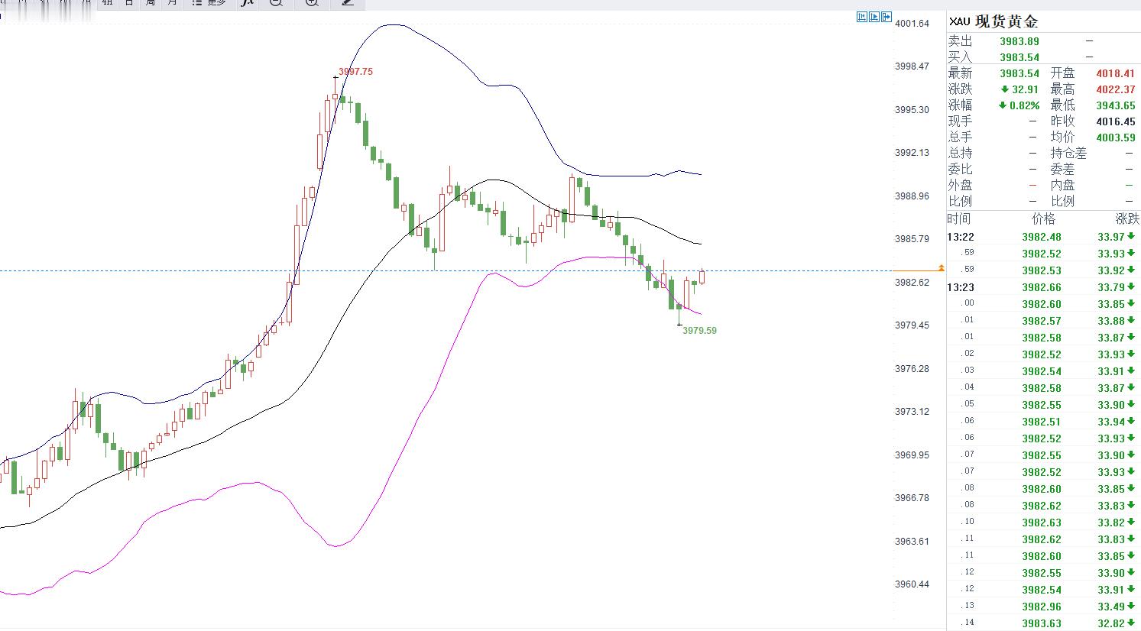Viewport: 1141px width, 631px height.
Task: Click the tick change value 32.82
Action: 1112,623
